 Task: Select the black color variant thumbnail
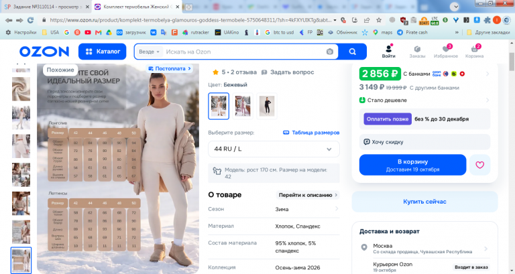[x=267, y=106]
